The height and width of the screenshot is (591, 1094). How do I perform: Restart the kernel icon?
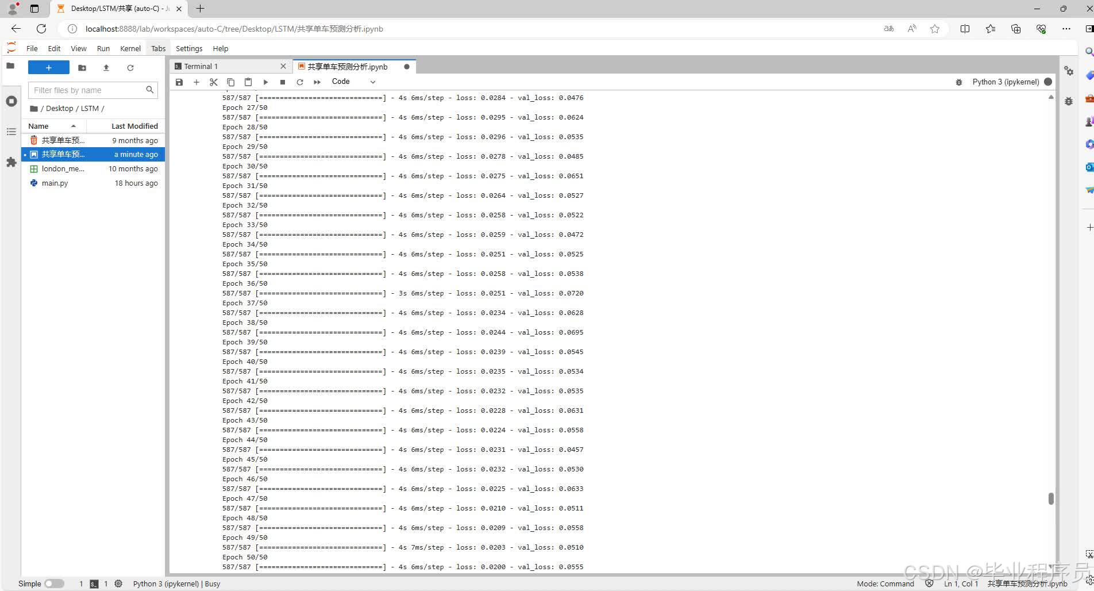(300, 82)
